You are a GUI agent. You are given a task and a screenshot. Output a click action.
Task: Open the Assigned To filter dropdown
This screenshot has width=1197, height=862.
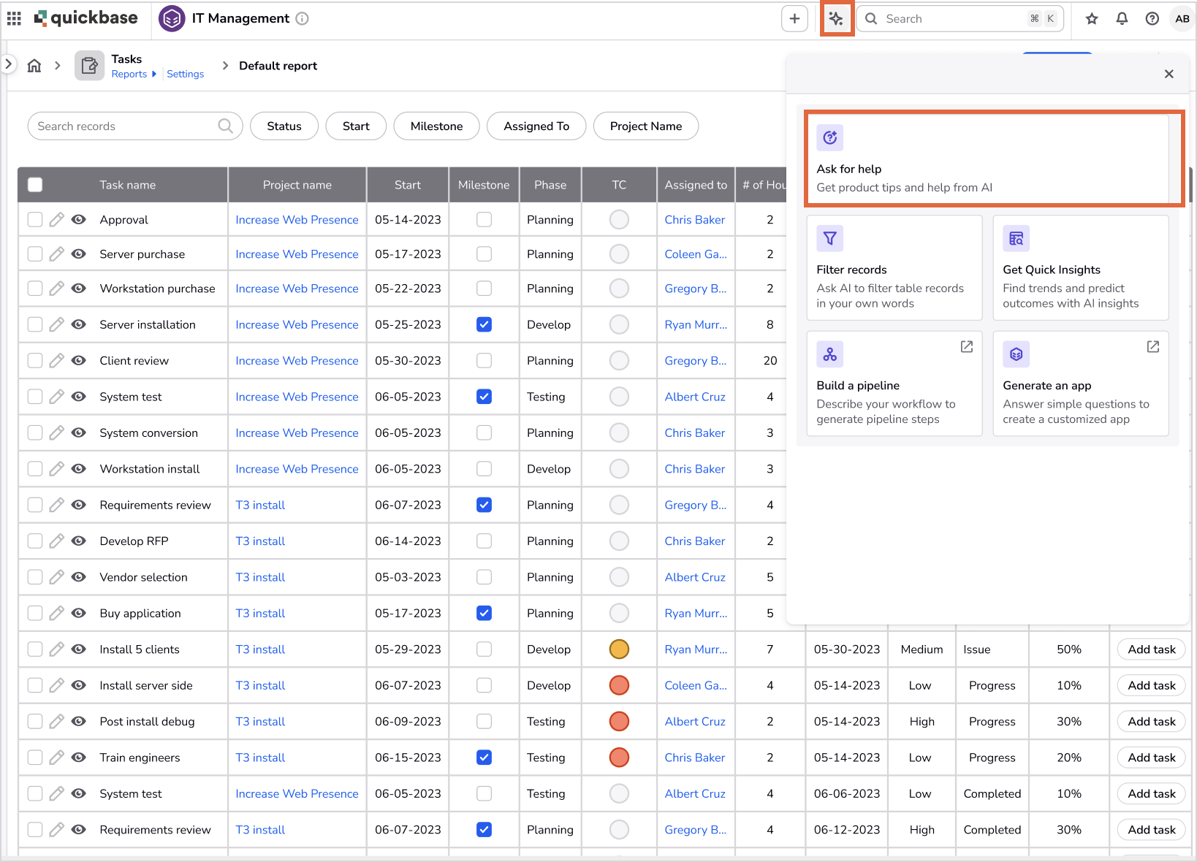coord(536,126)
